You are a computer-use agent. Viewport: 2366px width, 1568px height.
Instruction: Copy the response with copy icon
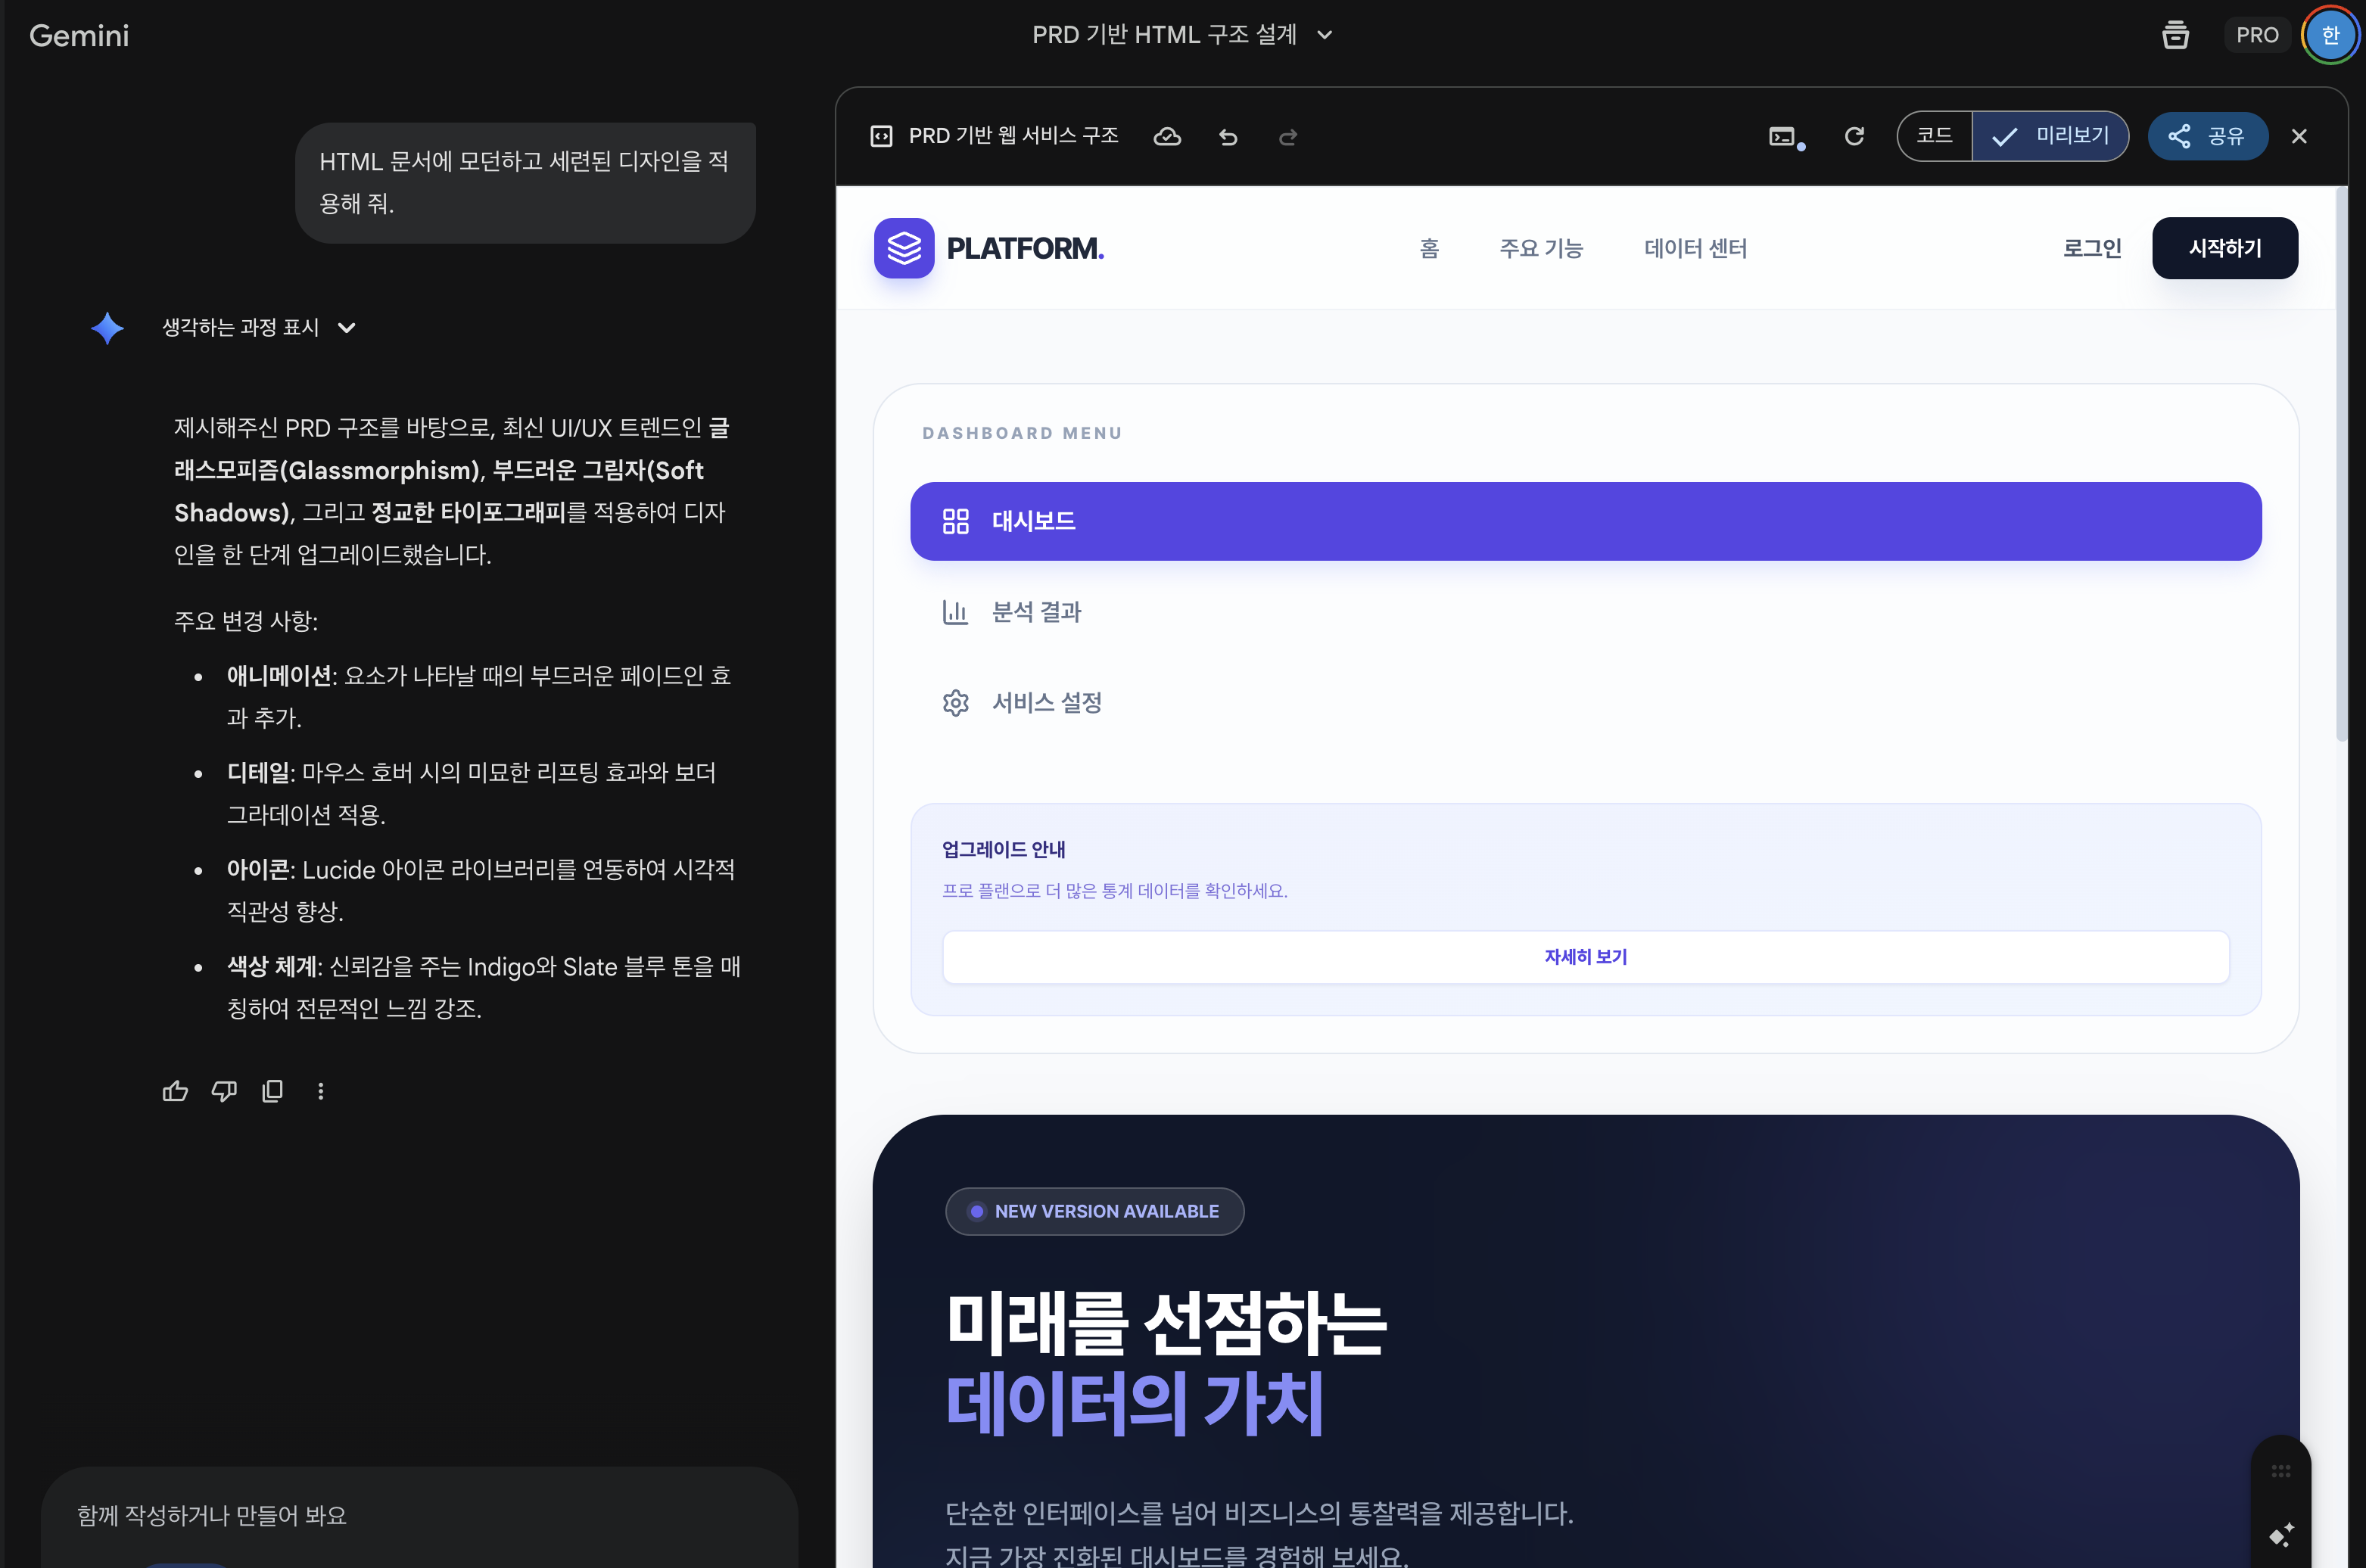tap(272, 1091)
